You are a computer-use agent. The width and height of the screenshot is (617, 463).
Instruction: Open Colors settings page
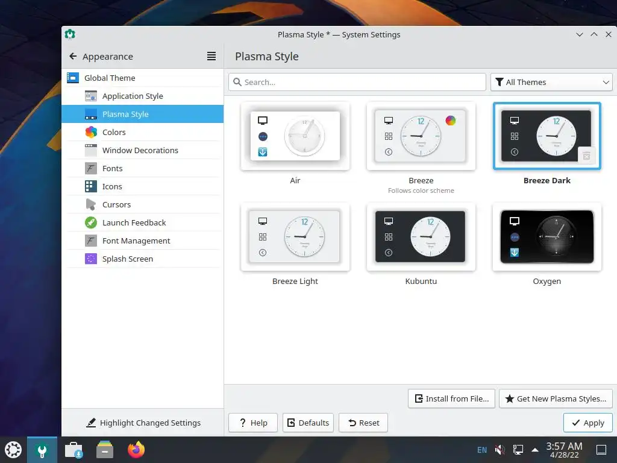tap(142, 132)
